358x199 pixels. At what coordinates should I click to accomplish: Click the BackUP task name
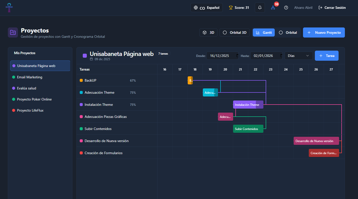tap(91, 80)
